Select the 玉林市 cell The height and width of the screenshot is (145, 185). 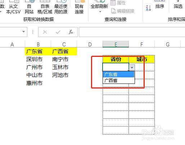pos(64,67)
